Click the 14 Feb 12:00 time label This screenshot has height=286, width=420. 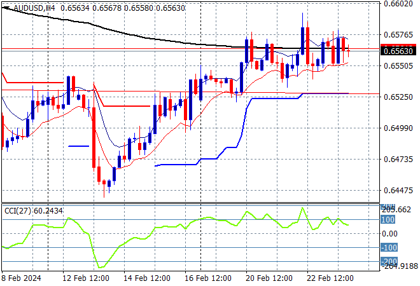[x=147, y=278]
